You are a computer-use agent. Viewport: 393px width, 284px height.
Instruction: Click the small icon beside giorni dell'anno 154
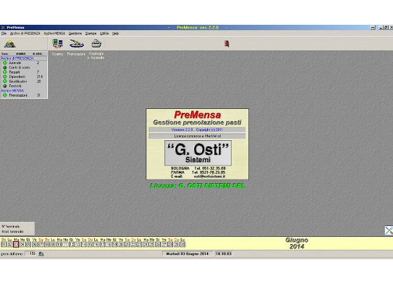41,254
